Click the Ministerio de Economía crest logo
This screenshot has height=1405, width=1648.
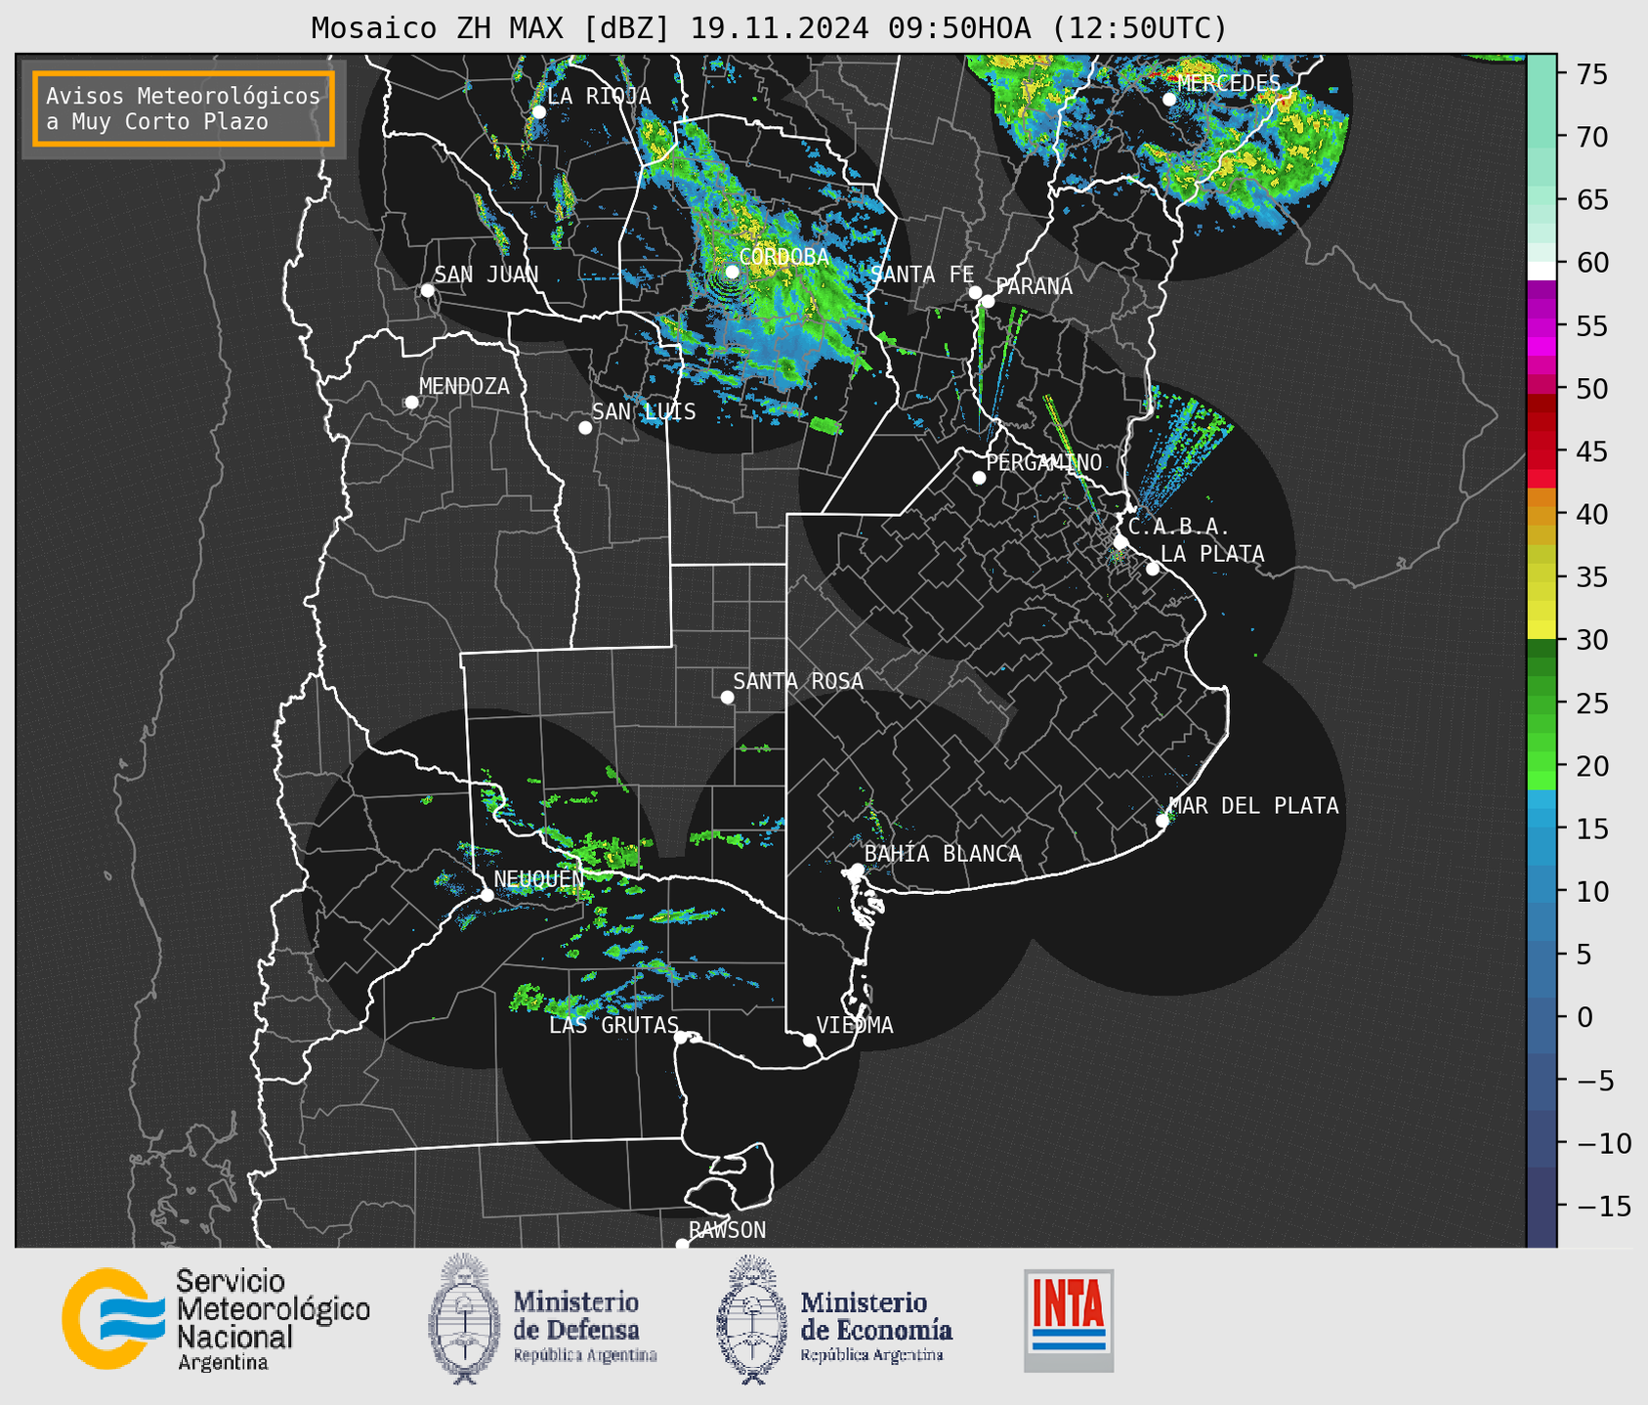(x=752, y=1318)
